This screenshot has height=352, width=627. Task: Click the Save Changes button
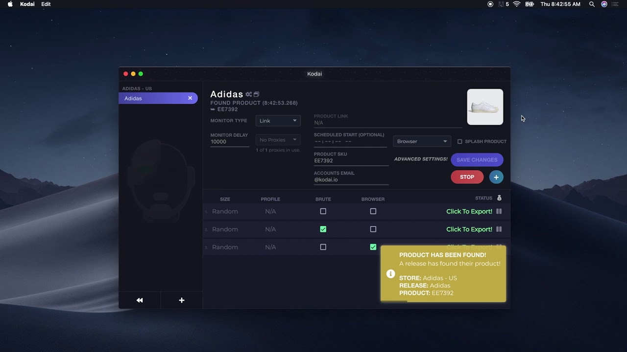click(x=477, y=160)
